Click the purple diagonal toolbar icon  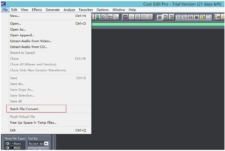125,17
